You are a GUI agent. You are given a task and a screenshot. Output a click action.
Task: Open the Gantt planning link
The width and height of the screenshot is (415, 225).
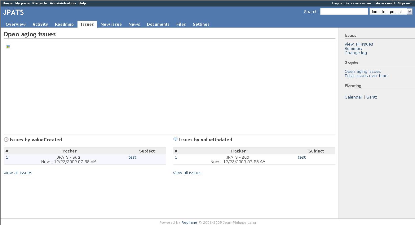tap(372, 97)
